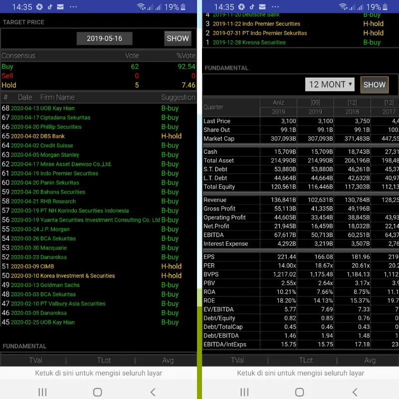
Task: Tap the Gmail notification icon in status bar
Action: coord(60,7)
